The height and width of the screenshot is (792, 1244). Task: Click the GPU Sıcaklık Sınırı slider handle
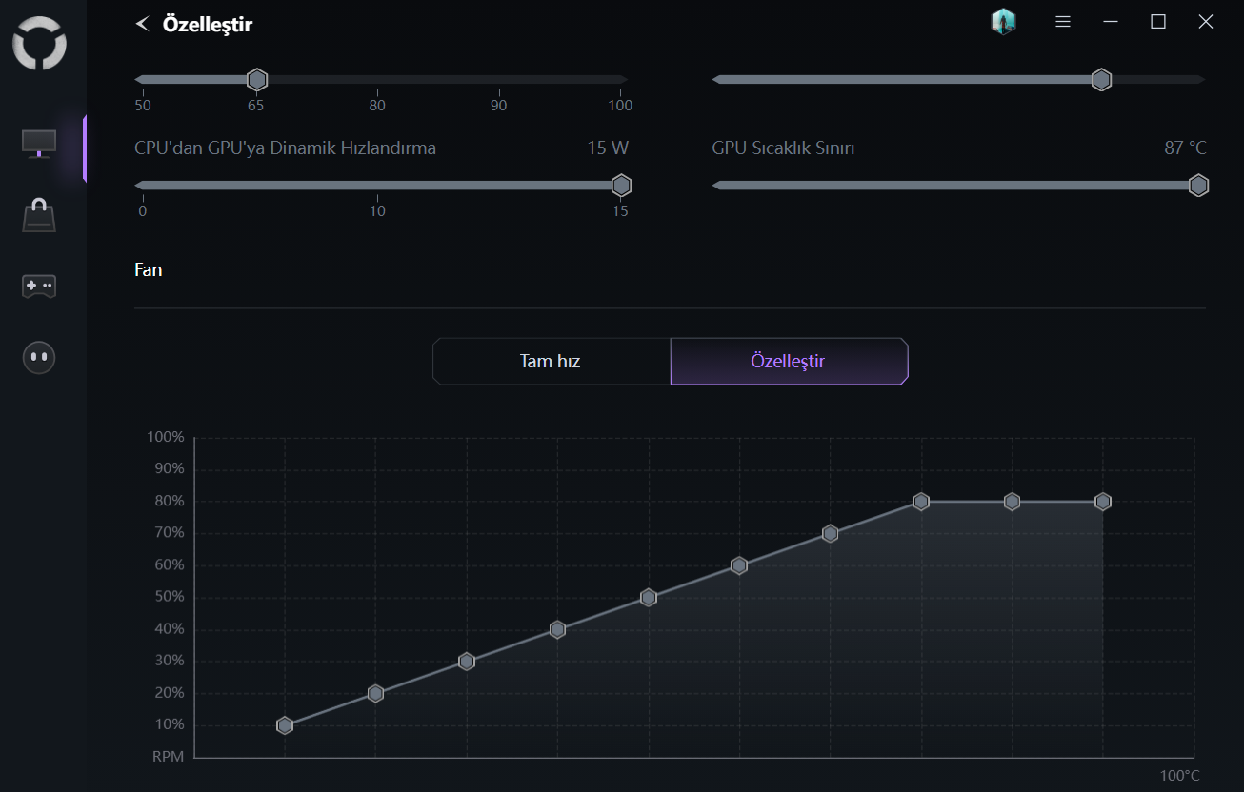click(1198, 186)
